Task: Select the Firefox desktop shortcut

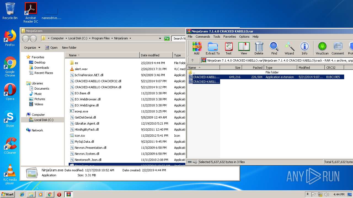Action: [x=10, y=38]
